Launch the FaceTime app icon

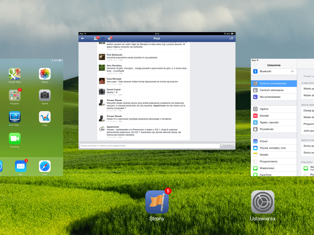coord(14,139)
